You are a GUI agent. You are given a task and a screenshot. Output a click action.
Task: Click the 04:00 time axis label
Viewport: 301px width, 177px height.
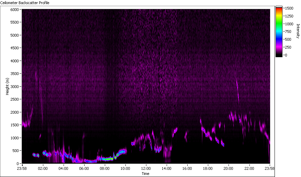click(x=63, y=168)
